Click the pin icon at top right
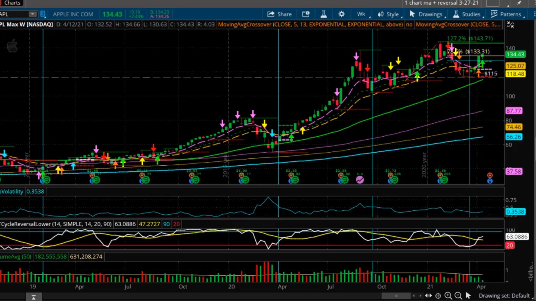Image resolution: width=536 pixels, height=301 pixels. tap(519, 3)
